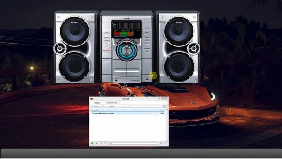Set rating stars on the first track
The width and height of the screenshot is (282, 159).
click(154, 114)
